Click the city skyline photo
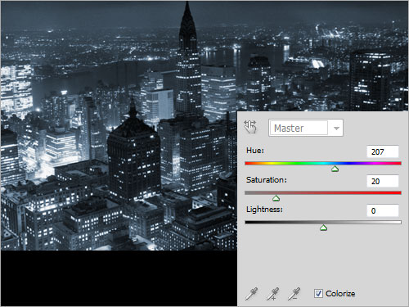 [119, 125]
